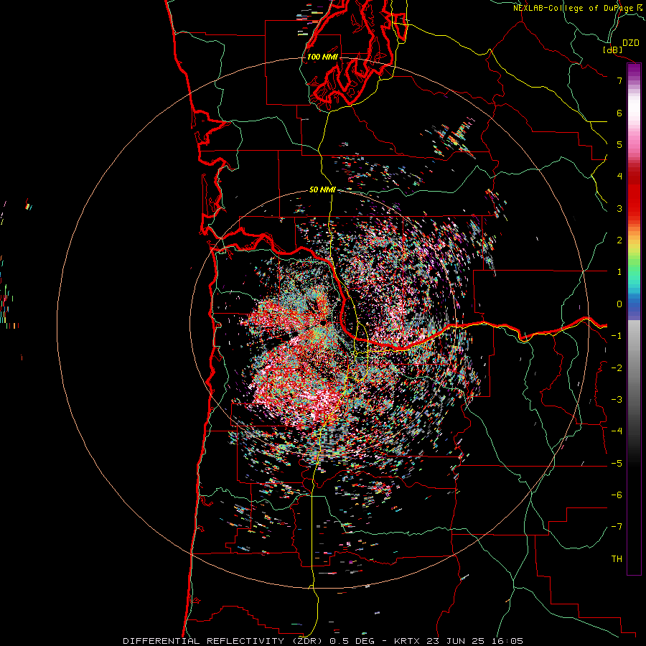The image size is (646, 646).
Task: Click the 2 tick label on scale
Action: pos(619,240)
